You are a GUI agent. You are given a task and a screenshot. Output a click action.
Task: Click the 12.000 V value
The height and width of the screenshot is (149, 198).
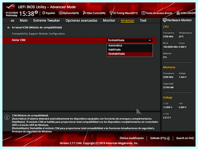168,107
